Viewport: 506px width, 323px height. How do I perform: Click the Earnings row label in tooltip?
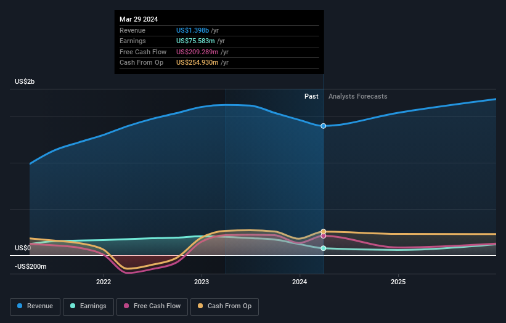pos(133,41)
